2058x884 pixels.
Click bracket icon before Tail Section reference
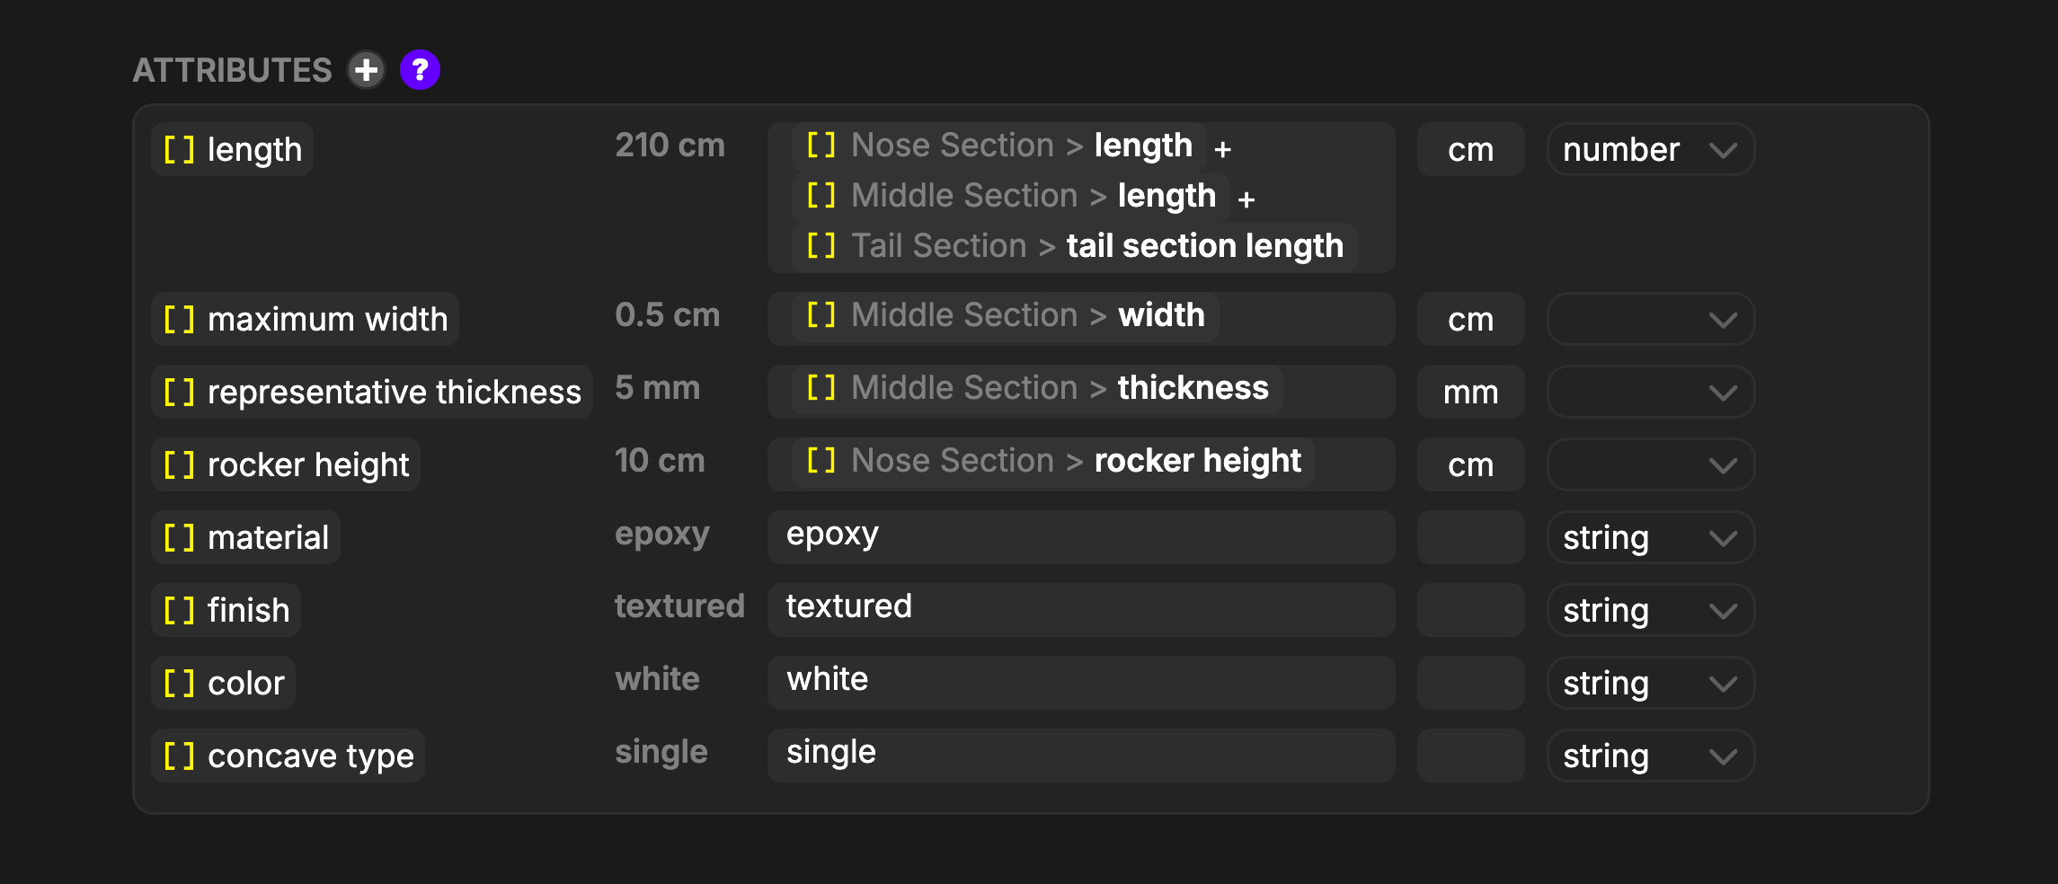tap(821, 245)
